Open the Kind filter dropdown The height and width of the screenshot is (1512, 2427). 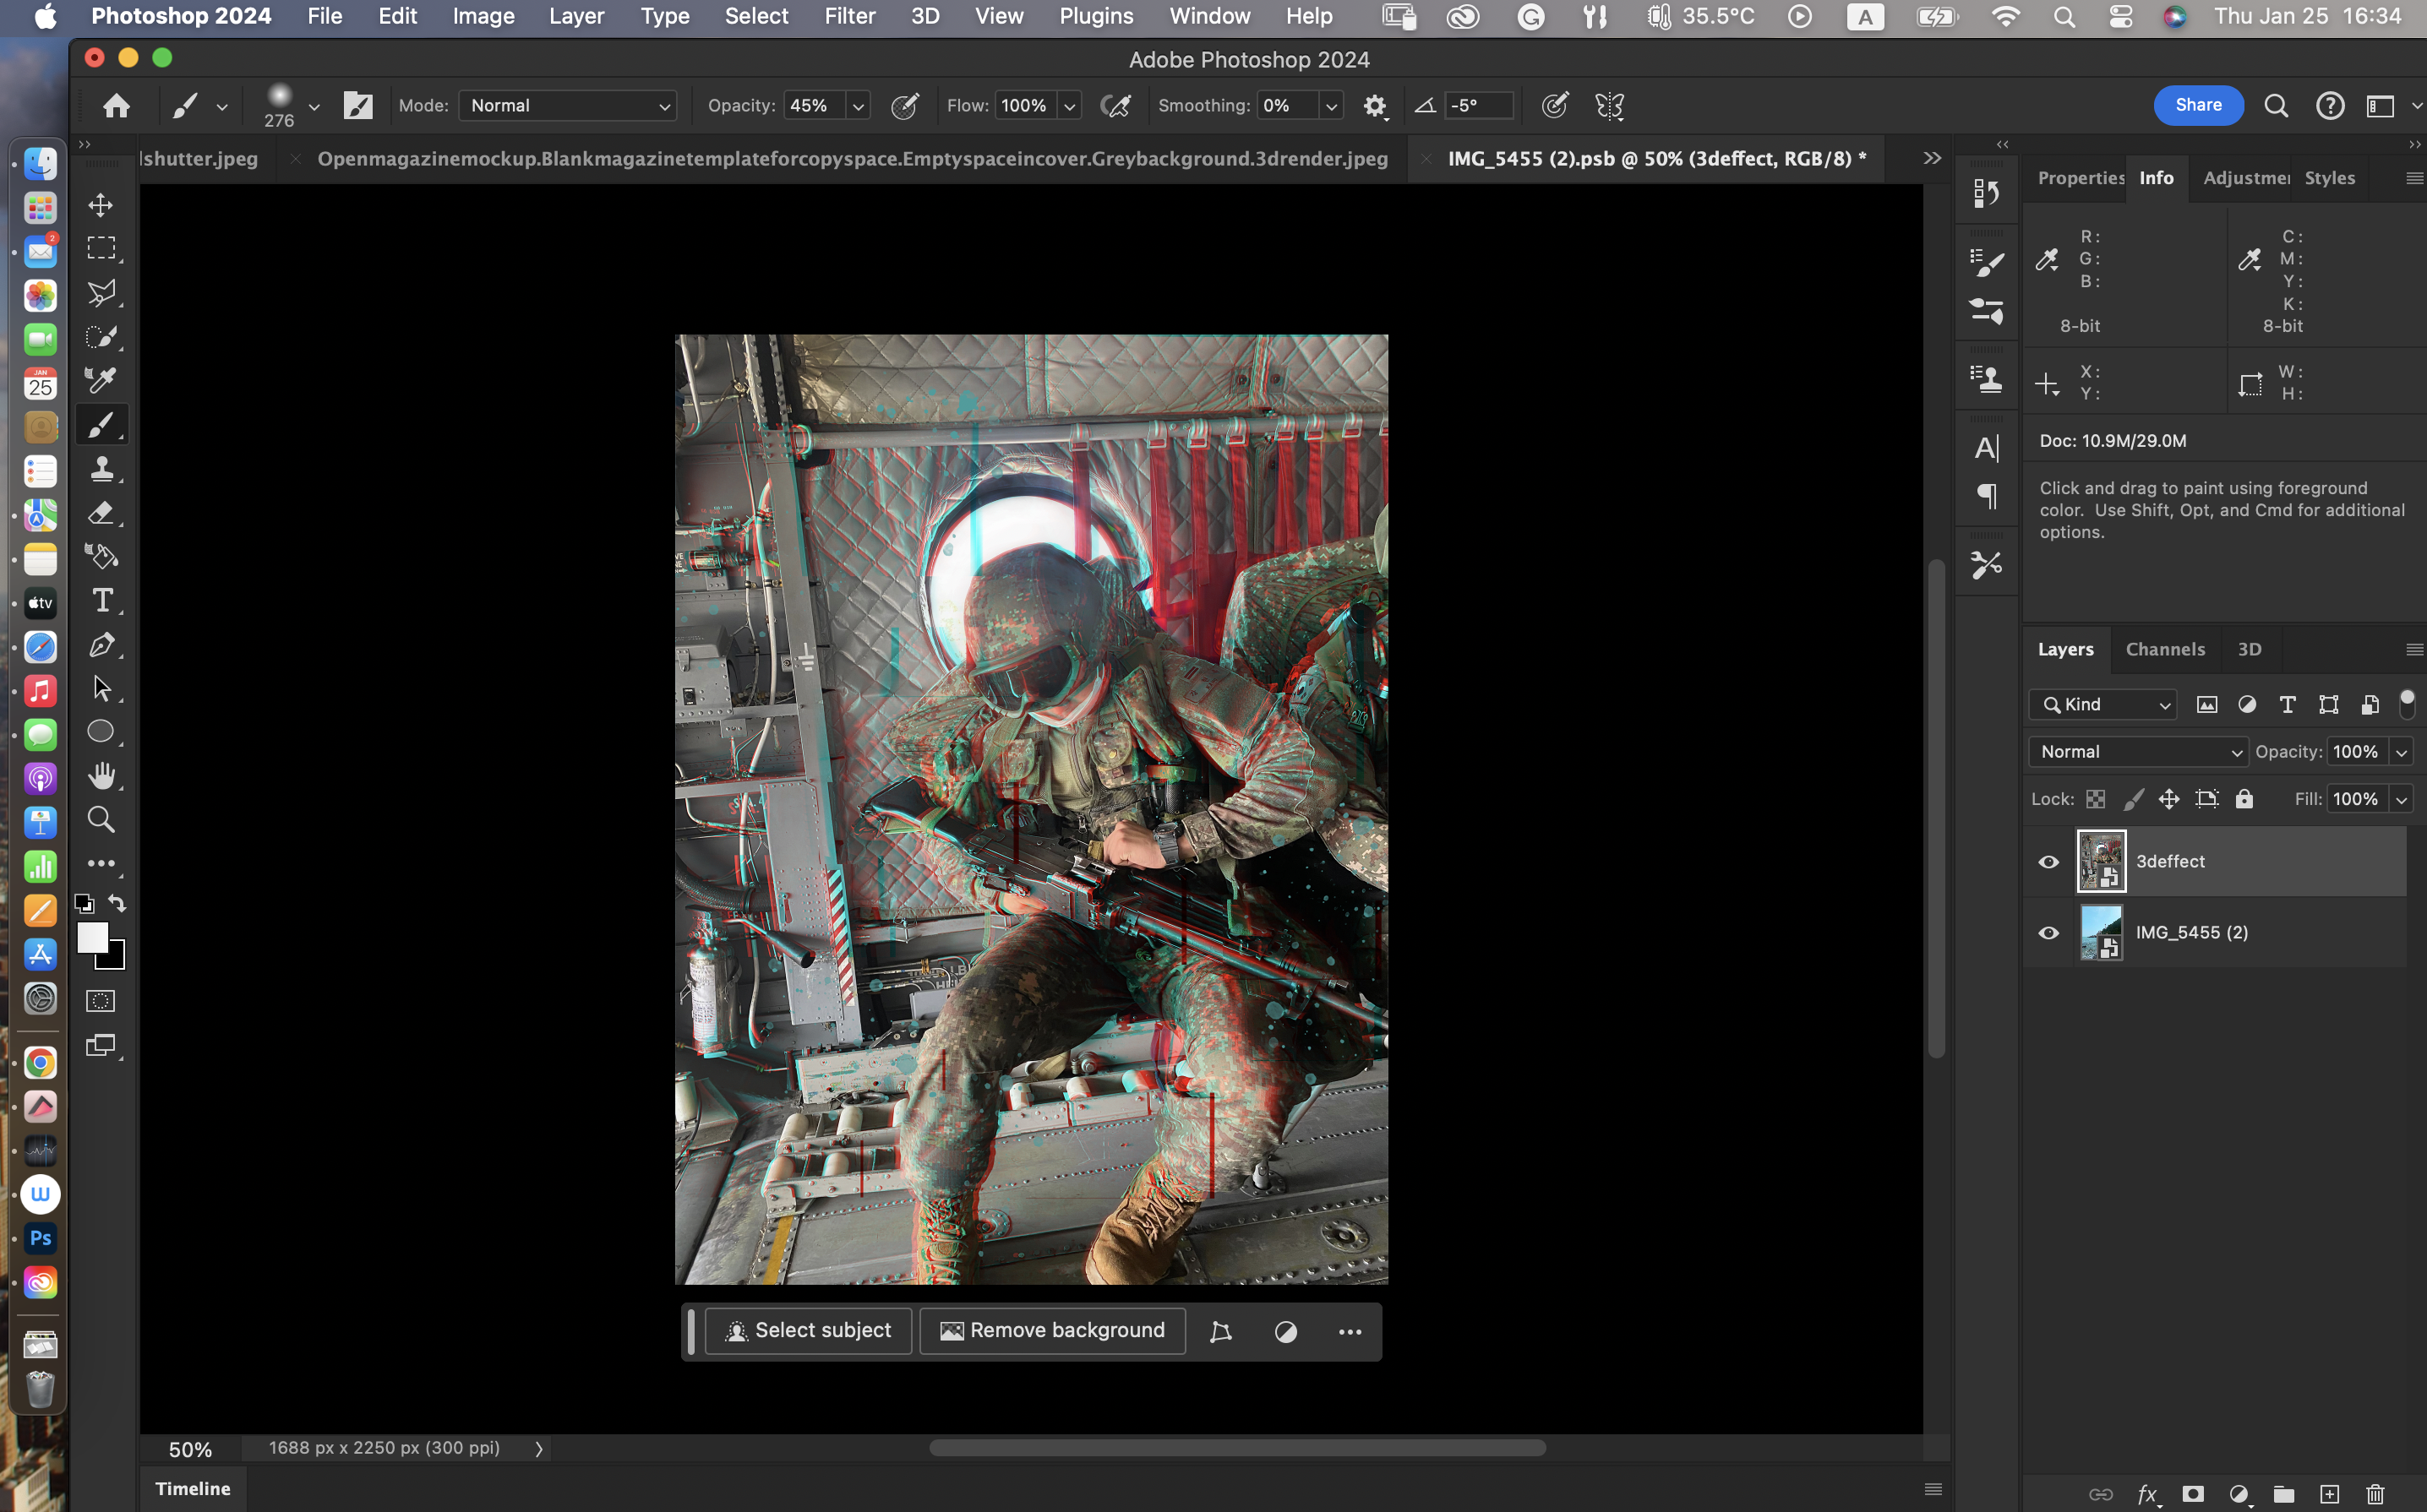point(2102,705)
